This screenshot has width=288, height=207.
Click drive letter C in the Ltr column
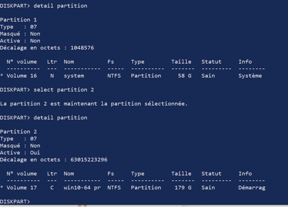click(x=52, y=187)
